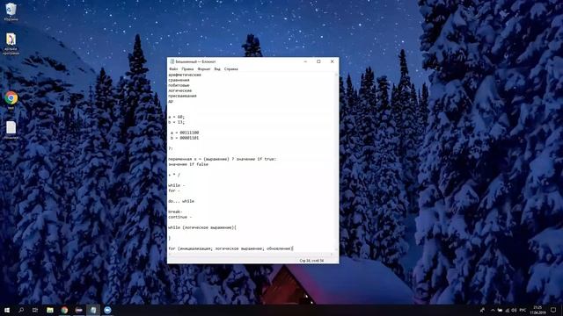Click the line and column indicator in status bar
The image size is (563, 316).
pos(311,261)
